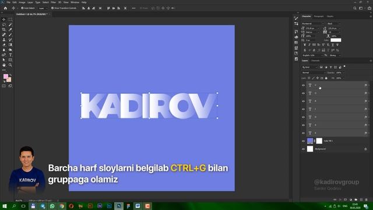Select the Pen tool
The image size is (373, 210).
(x=4, y=55)
